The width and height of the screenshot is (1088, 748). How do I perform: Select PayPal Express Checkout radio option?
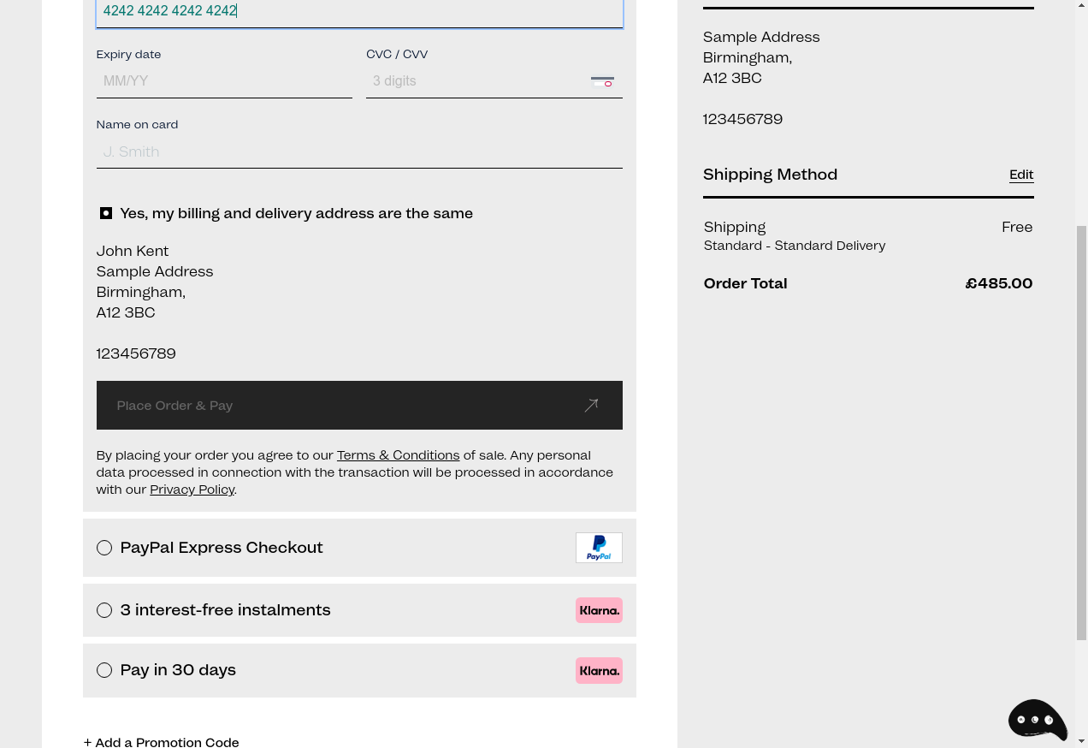point(104,548)
